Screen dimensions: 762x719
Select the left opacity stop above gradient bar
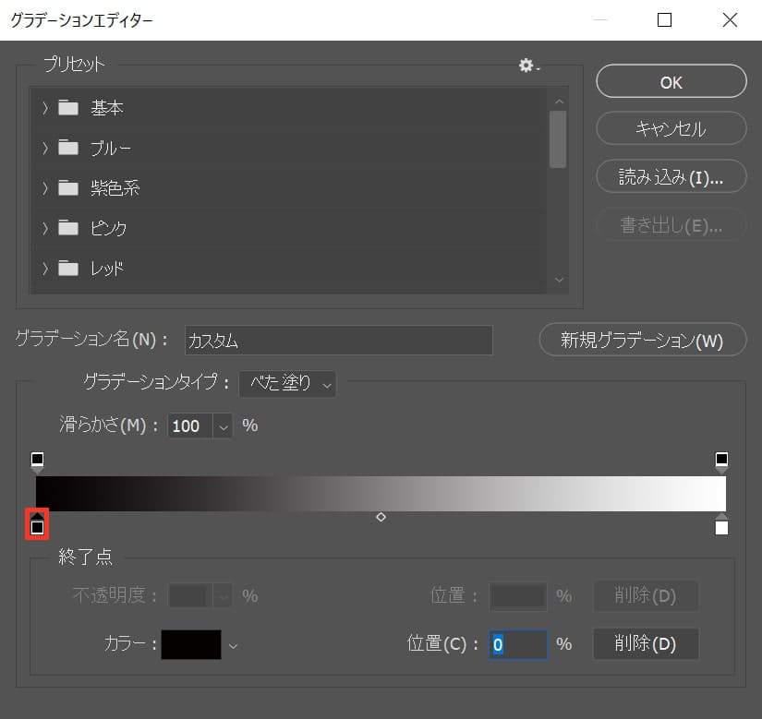pos(38,461)
